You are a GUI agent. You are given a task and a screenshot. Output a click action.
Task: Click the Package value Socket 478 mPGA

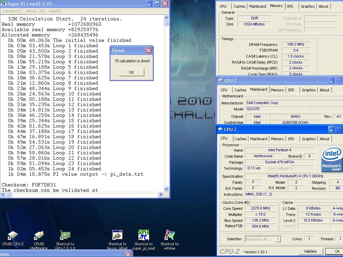[280, 162]
